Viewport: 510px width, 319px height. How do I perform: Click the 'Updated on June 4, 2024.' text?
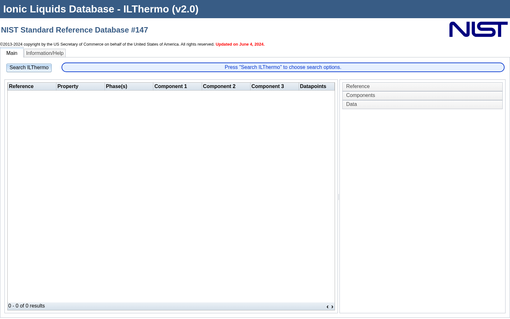tap(240, 44)
